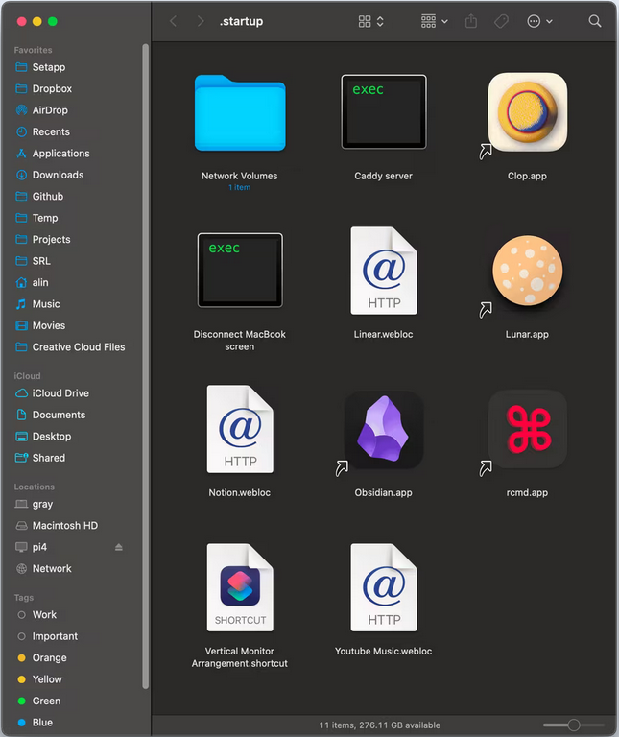Open the group-by dropdown in toolbar

coord(435,21)
